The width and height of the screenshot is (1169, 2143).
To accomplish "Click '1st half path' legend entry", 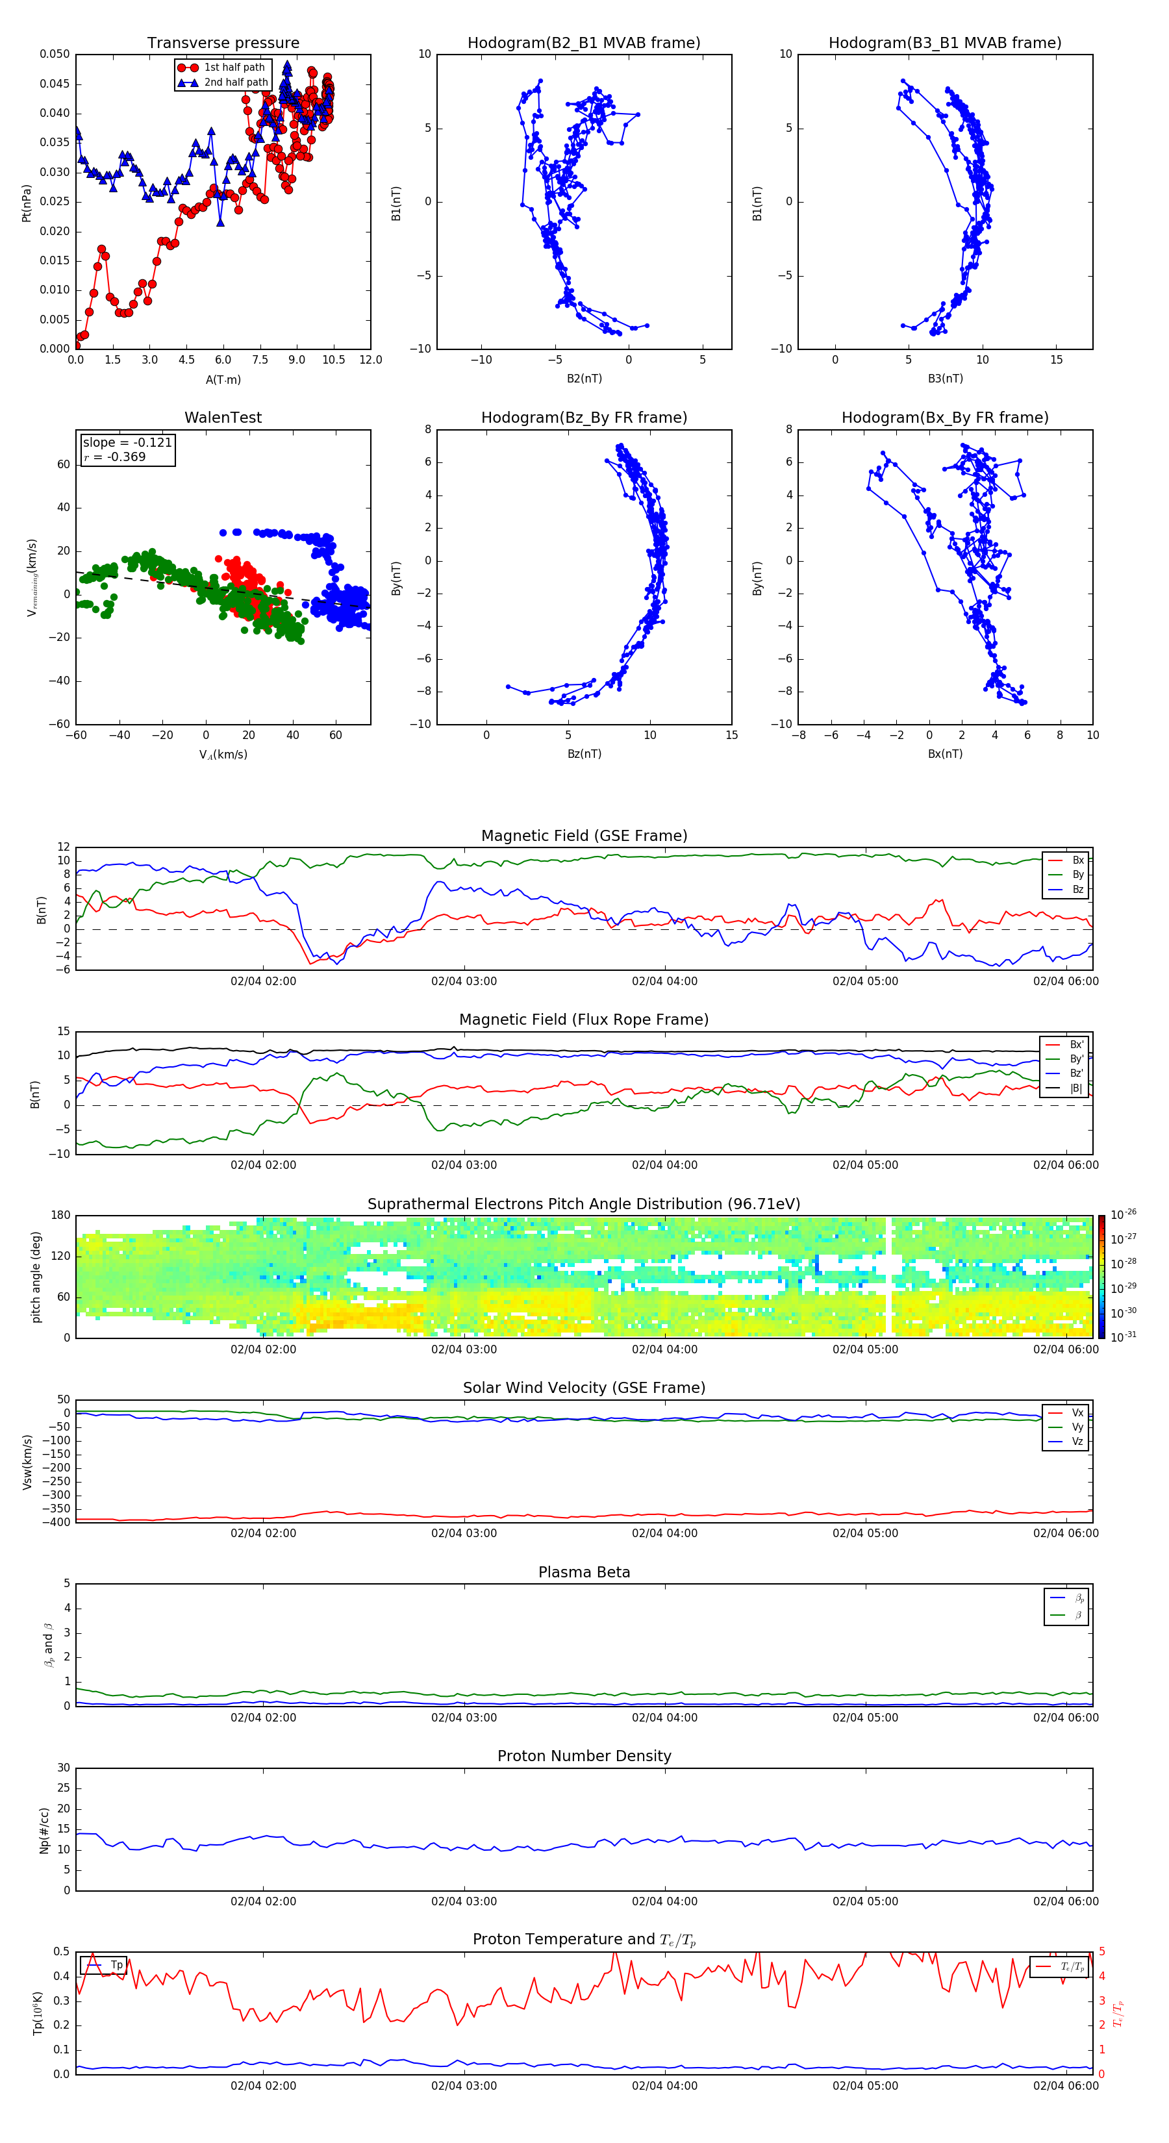I will pyautogui.click(x=222, y=68).
